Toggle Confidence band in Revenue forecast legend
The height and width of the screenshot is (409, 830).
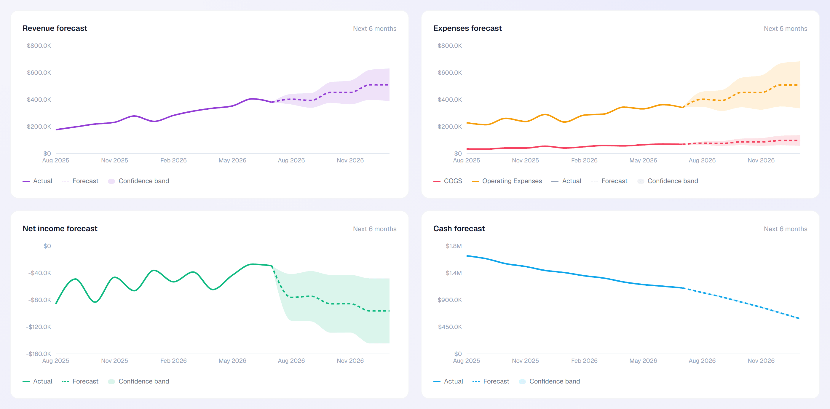click(x=138, y=181)
